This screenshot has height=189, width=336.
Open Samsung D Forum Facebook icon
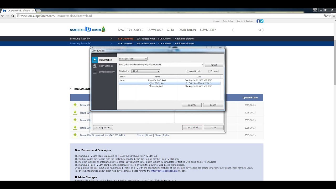coord(258,21)
